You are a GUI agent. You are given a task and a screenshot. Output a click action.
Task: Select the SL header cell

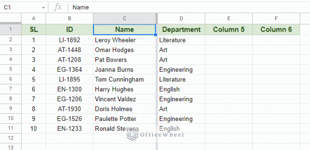point(34,29)
